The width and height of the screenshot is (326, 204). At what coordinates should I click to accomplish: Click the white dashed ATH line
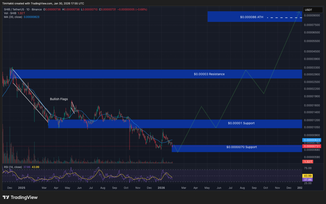[283, 17]
